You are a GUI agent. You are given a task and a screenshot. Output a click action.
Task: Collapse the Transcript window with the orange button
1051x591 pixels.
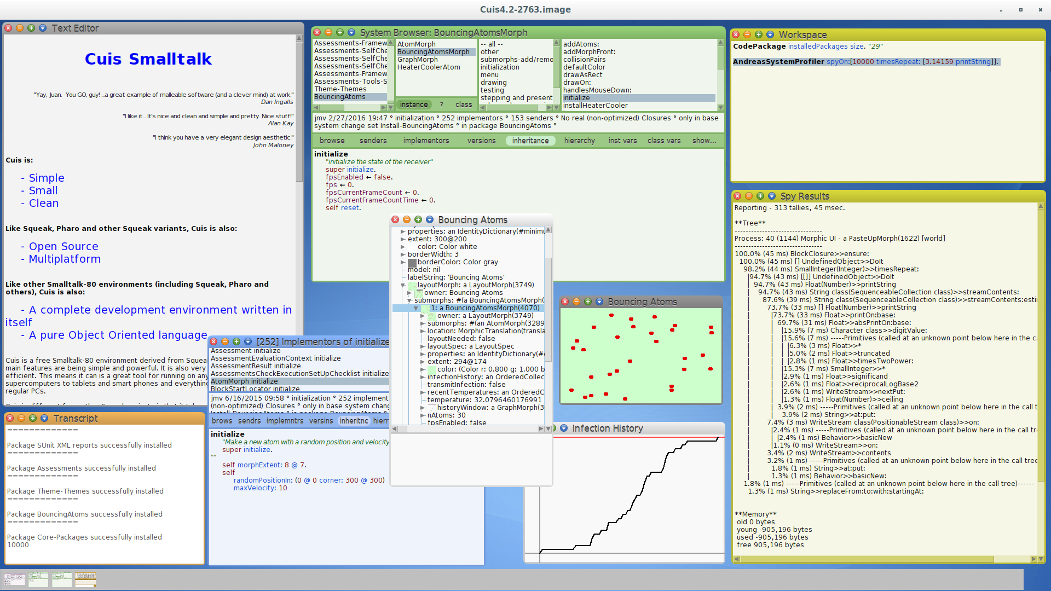(x=21, y=418)
